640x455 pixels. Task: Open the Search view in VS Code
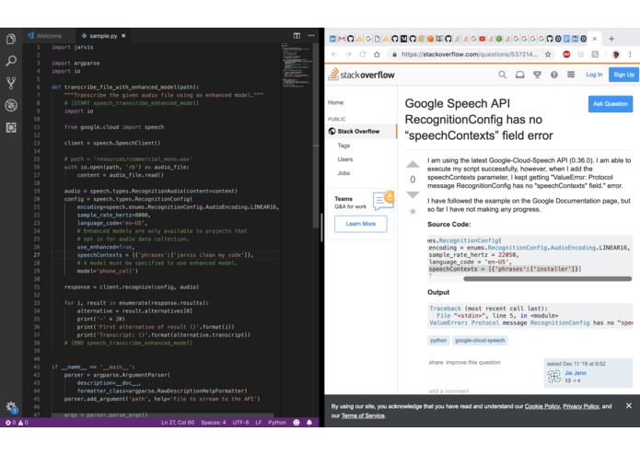11,61
